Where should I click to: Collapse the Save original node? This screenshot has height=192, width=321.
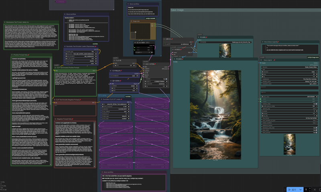coord(261,61)
